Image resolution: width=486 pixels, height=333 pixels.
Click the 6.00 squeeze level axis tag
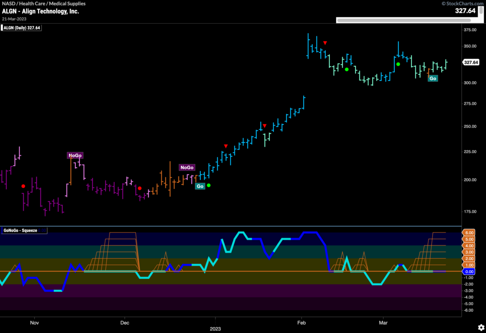pos(469,233)
